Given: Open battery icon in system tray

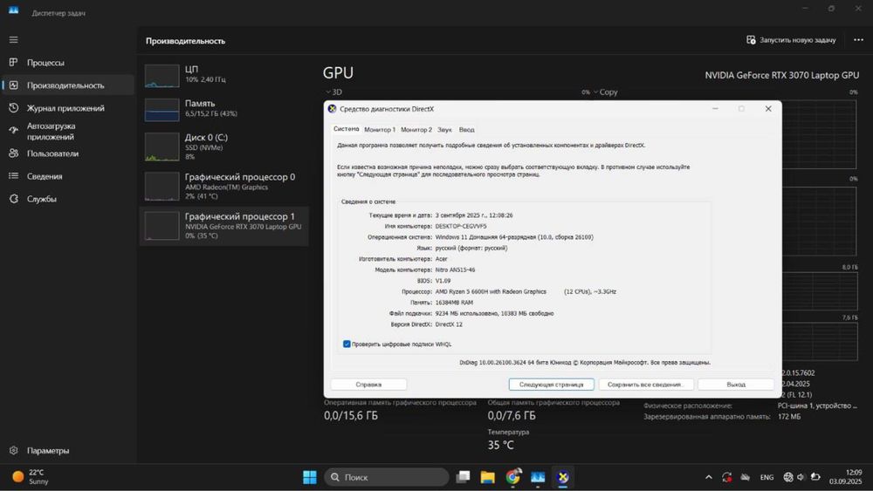Looking at the screenshot, I should (815, 477).
